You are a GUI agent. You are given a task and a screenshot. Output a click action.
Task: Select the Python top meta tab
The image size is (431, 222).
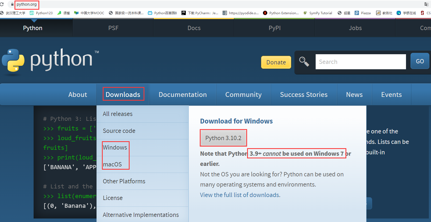(33, 28)
